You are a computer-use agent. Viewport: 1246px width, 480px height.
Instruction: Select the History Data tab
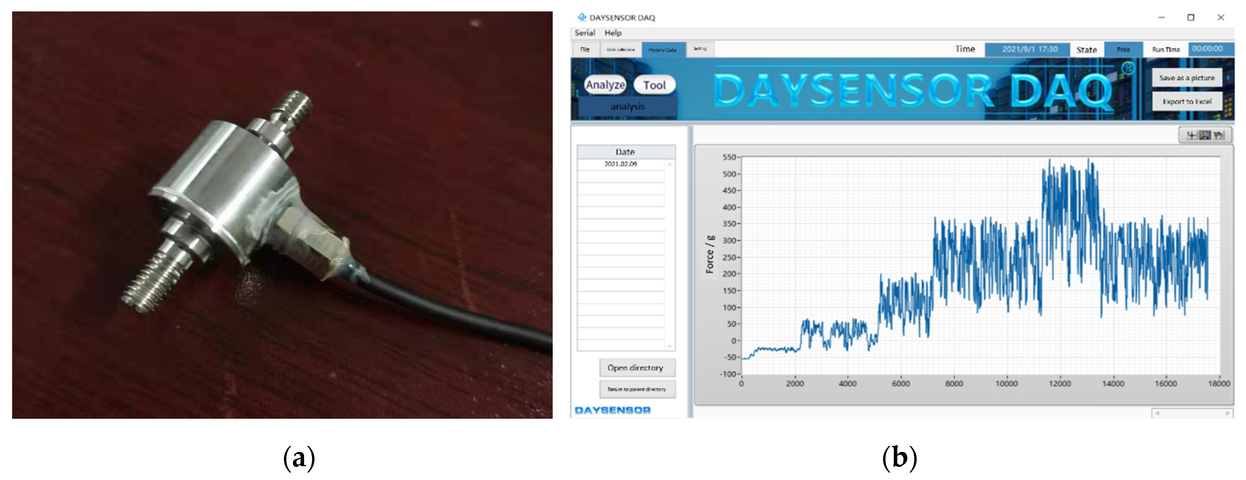[662, 50]
